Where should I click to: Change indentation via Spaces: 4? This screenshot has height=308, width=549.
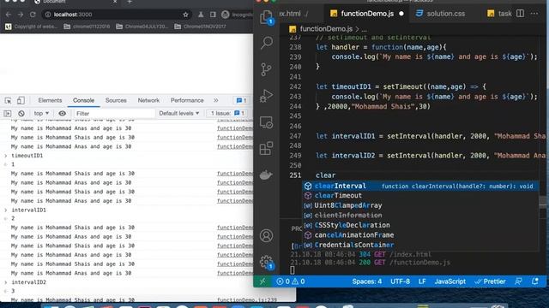(366, 281)
